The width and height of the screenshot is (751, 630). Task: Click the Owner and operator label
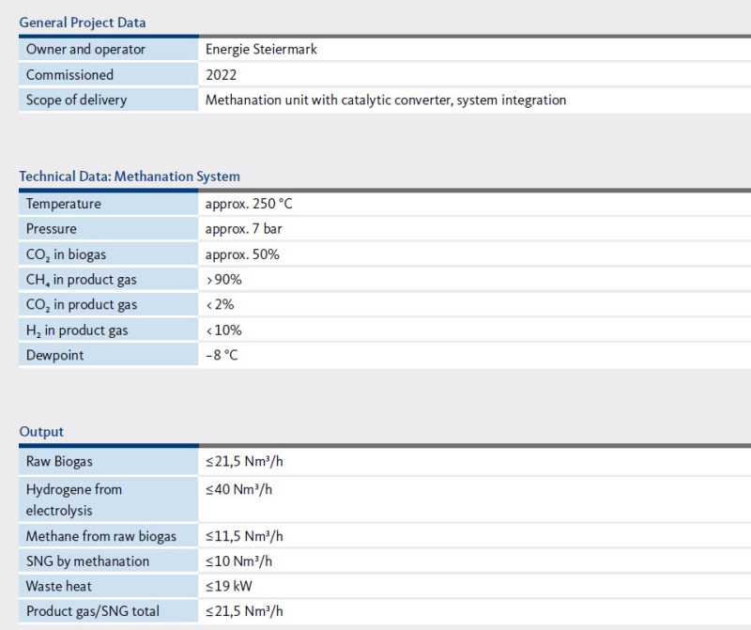85,50
